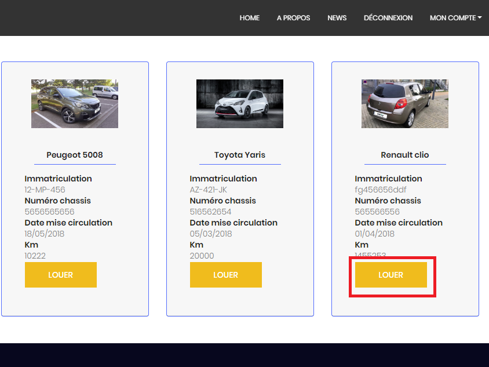
Task: Select the date 05/03/2018
Action: pos(211,234)
